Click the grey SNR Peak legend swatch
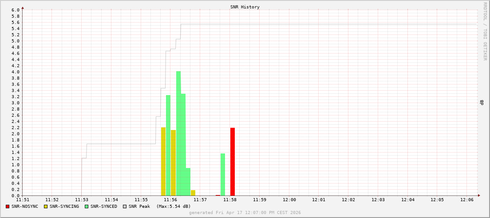Image resolution: width=490 pixels, height=218 pixels. (x=125, y=207)
